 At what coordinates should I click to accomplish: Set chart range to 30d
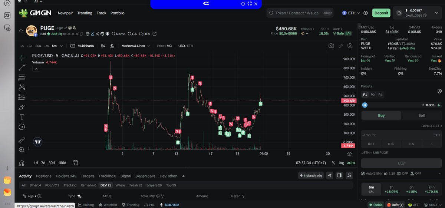(x=52, y=163)
